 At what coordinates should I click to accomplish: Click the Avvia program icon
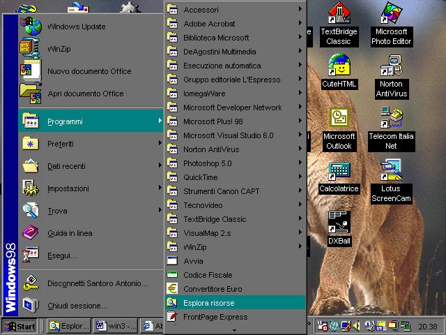(172, 260)
